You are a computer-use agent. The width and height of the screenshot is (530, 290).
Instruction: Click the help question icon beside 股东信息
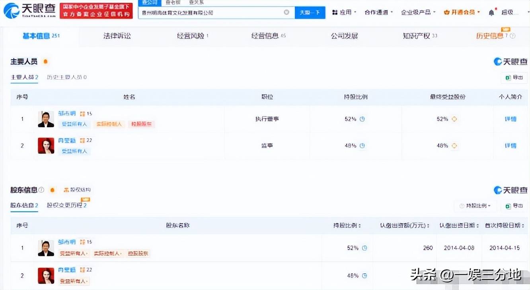point(41,190)
